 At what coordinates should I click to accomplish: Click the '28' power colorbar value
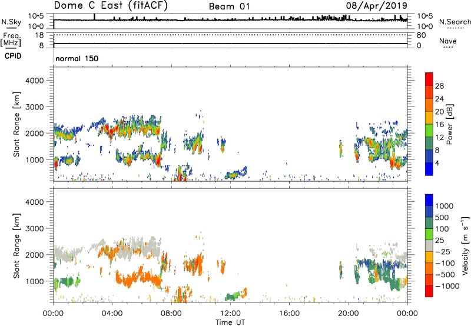pyautogui.click(x=439, y=86)
